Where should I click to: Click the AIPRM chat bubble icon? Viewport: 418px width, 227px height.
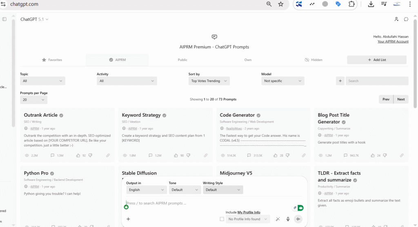tap(214, 37)
